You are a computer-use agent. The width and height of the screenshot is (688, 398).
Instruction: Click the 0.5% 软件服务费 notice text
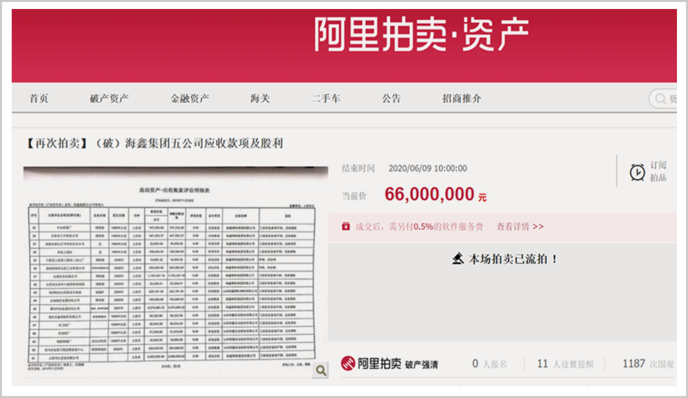click(x=419, y=227)
